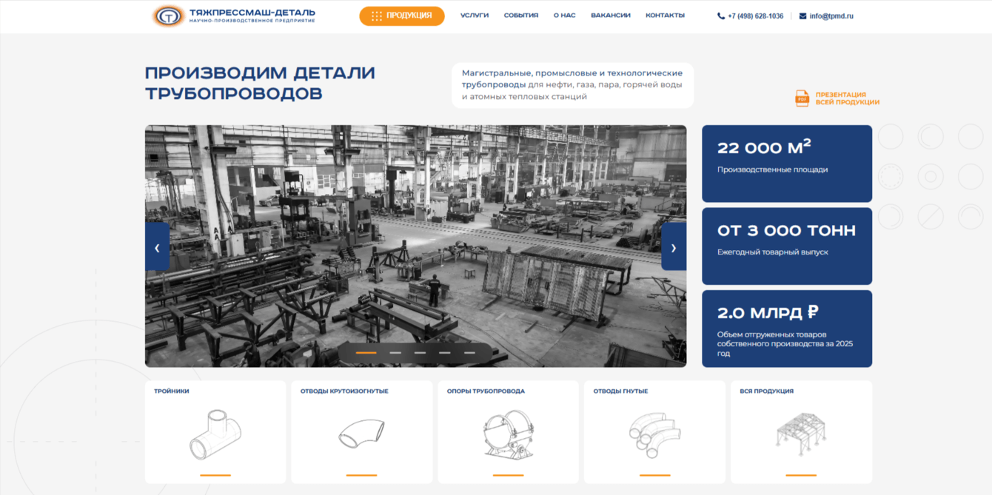Call the number +7 (498) 628-1036

pyautogui.click(x=755, y=16)
